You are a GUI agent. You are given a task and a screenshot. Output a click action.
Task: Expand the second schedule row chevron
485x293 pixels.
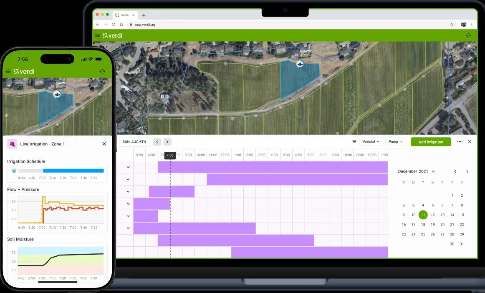click(x=128, y=179)
